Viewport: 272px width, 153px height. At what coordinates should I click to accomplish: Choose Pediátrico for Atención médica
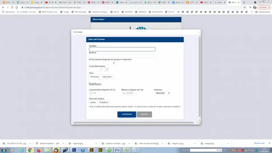[104, 102]
